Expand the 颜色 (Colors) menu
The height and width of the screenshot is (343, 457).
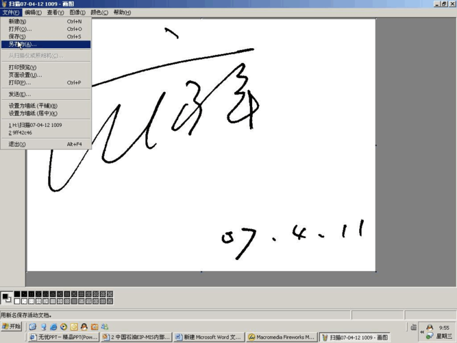99,12
